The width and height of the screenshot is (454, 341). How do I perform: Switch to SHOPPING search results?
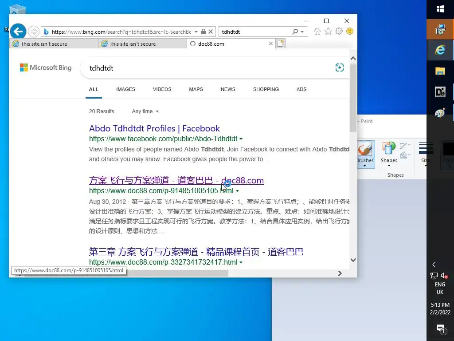[266, 89]
